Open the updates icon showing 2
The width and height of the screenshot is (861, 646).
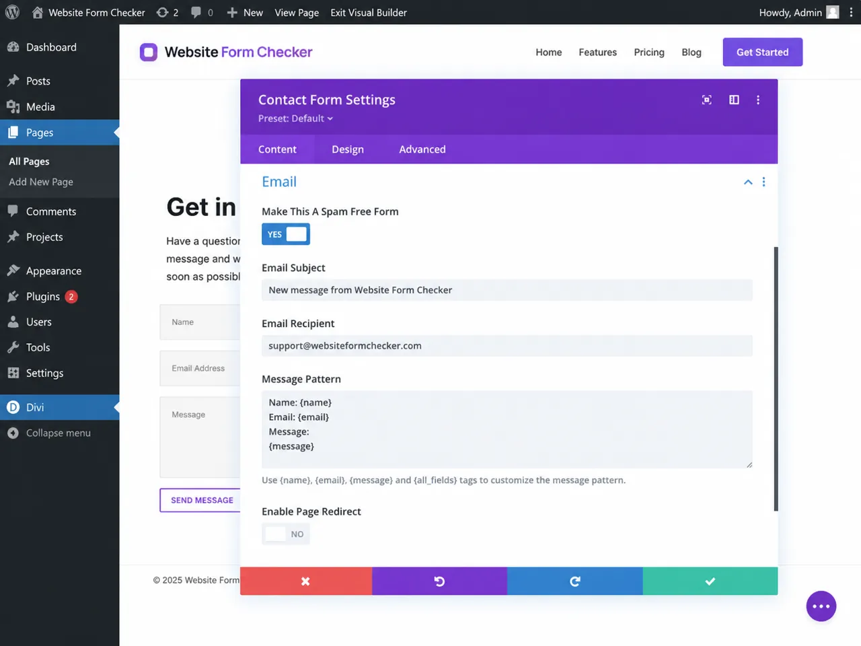tap(167, 12)
